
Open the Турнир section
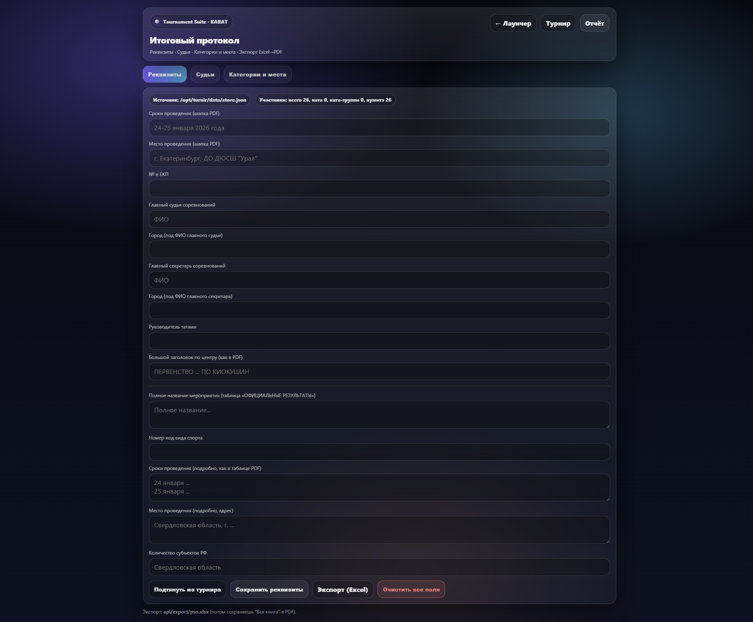click(x=558, y=24)
